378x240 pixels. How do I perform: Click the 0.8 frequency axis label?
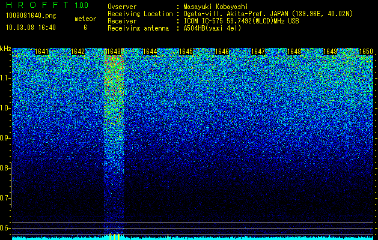coord(5,168)
